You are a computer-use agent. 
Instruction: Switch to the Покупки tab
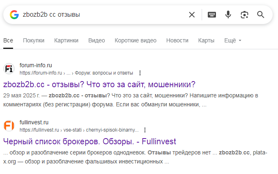click(x=34, y=40)
